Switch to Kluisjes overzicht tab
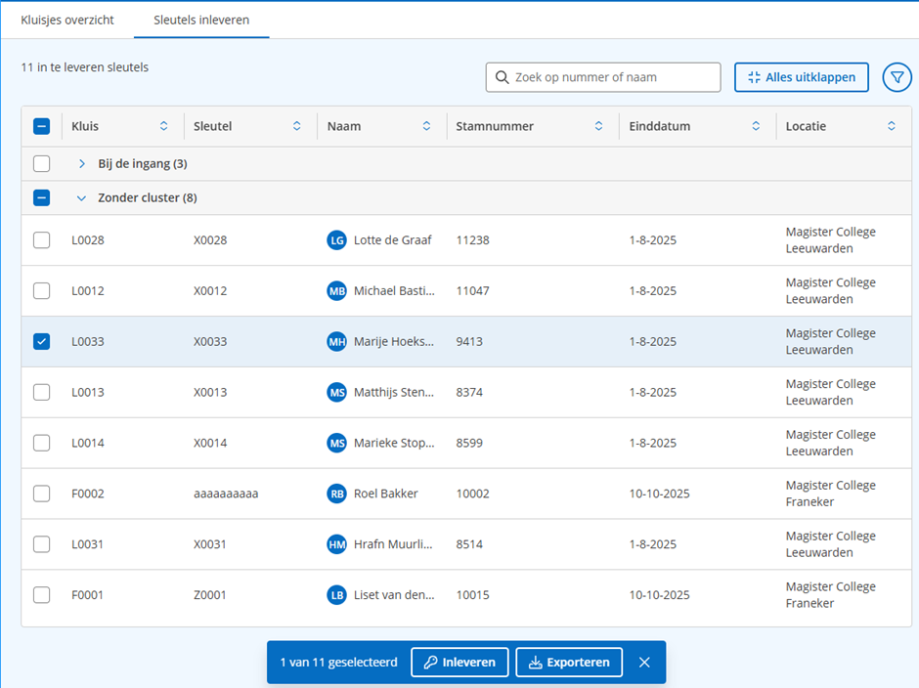The image size is (919, 688). point(67,20)
